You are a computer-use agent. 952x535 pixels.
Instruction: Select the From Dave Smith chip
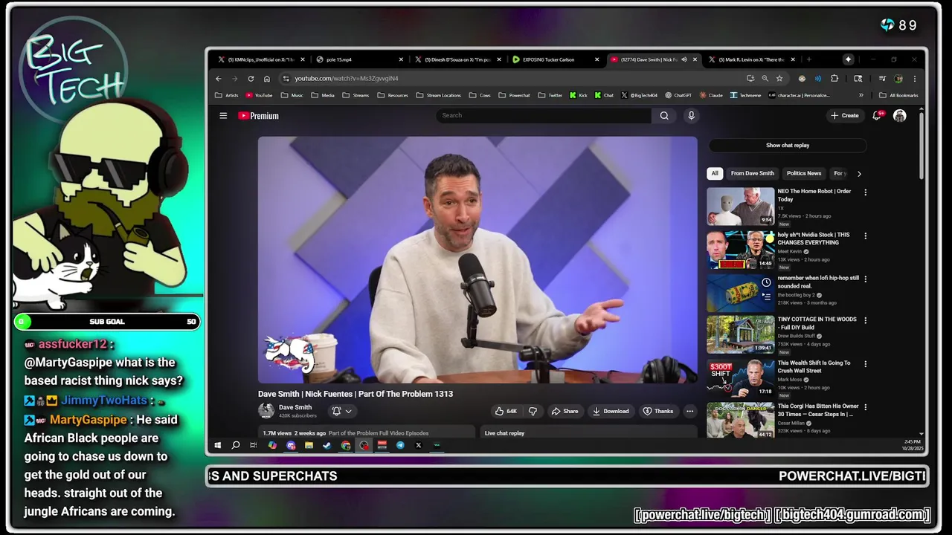point(752,173)
